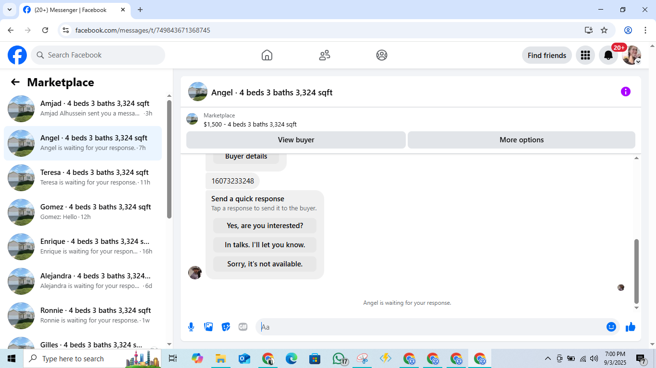Open the Facebook menu grid icon

(x=585, y=55)
